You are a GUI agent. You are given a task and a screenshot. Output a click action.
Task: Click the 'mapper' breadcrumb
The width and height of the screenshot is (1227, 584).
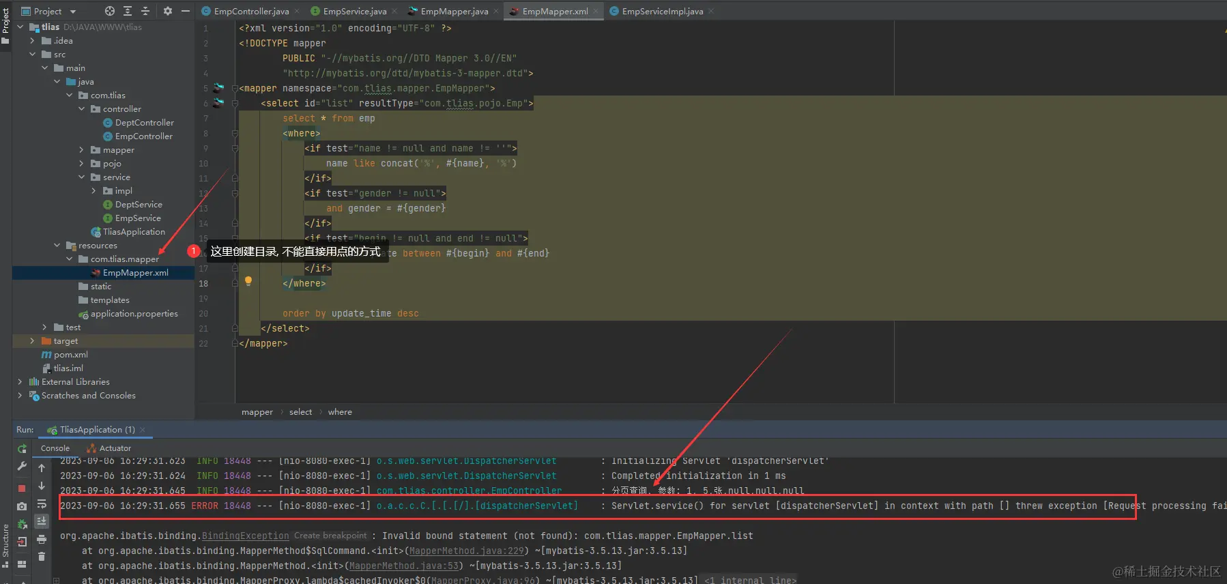tap(257, 412)
